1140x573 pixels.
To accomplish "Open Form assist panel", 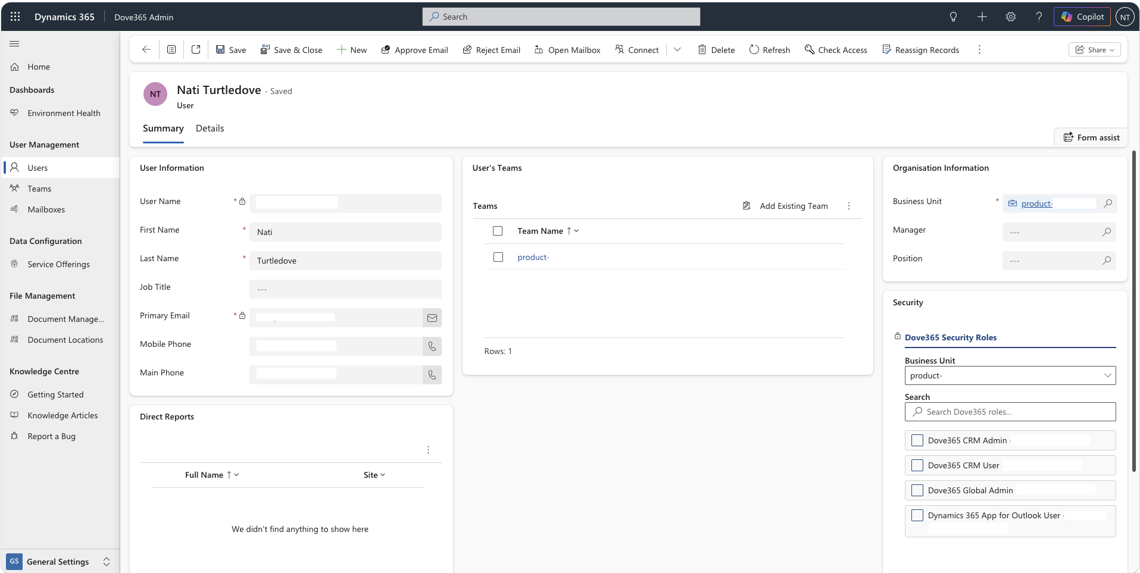I will (1091, 137).
